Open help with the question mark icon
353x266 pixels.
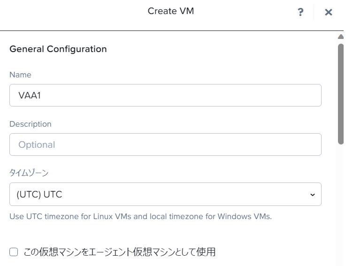300,12
